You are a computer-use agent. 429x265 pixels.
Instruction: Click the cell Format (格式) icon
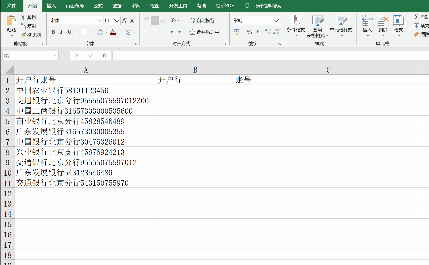[x=398, y=20]
